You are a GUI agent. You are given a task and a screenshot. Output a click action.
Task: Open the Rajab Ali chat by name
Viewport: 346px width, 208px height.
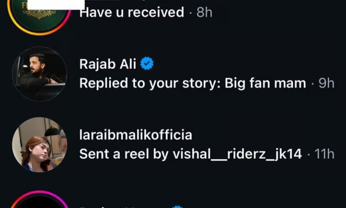pos(108,65)
